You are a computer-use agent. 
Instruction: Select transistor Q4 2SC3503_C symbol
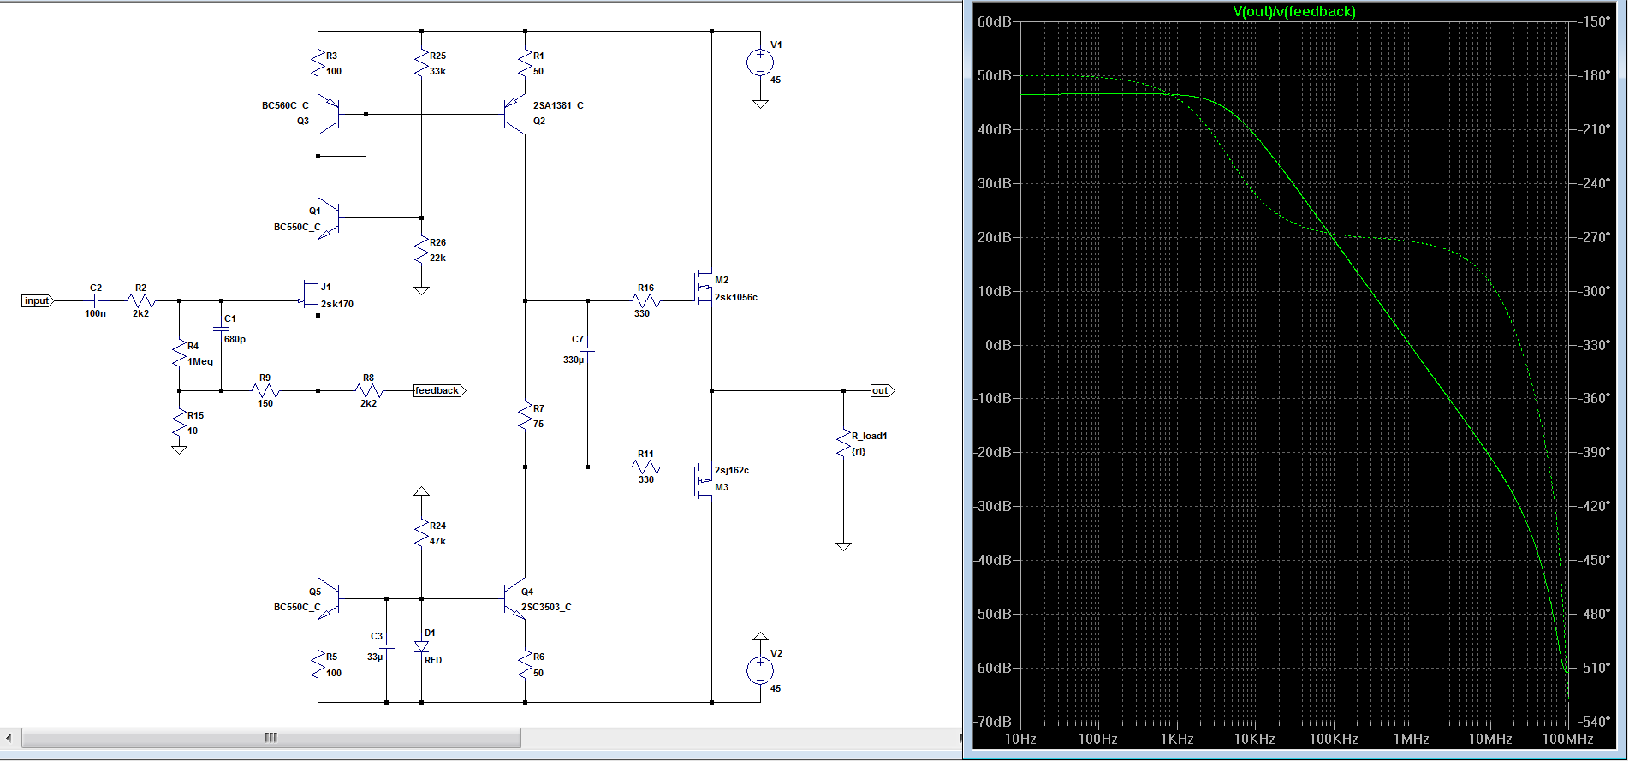tap(514, 599)
